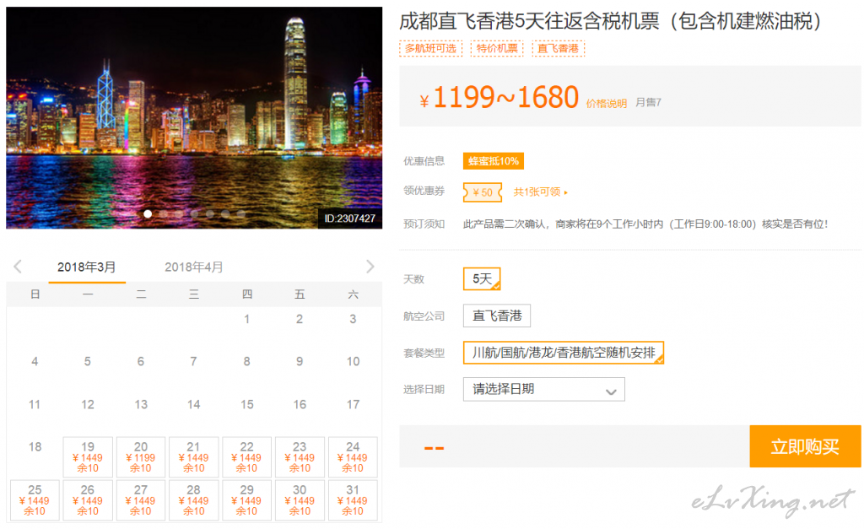Click March 10 in calendar

pyautogui.click(x=353, y=361)
